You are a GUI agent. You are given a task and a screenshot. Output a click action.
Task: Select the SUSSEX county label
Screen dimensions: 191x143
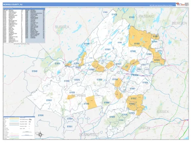coord(62,27)
